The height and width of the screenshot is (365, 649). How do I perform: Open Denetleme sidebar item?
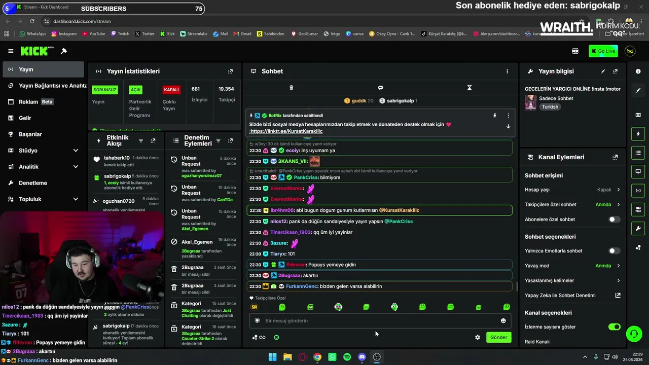[43, 183]
